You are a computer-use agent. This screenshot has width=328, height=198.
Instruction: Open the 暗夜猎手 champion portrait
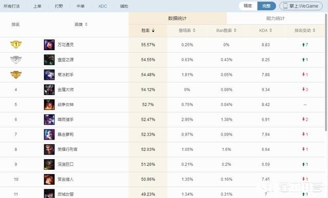click(x=49, y=120)
